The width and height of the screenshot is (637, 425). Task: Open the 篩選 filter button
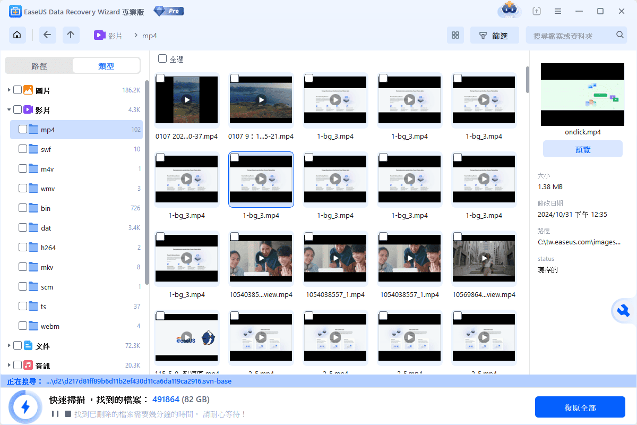(x=494, y=36)
